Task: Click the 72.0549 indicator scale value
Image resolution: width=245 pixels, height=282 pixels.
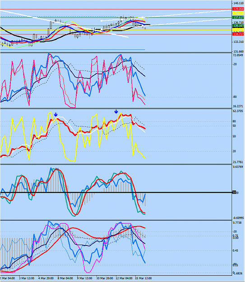Action: pyautogui.click(x=238, y=55)
